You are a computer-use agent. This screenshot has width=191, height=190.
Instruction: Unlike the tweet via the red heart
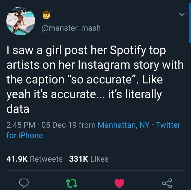point(119,182)
